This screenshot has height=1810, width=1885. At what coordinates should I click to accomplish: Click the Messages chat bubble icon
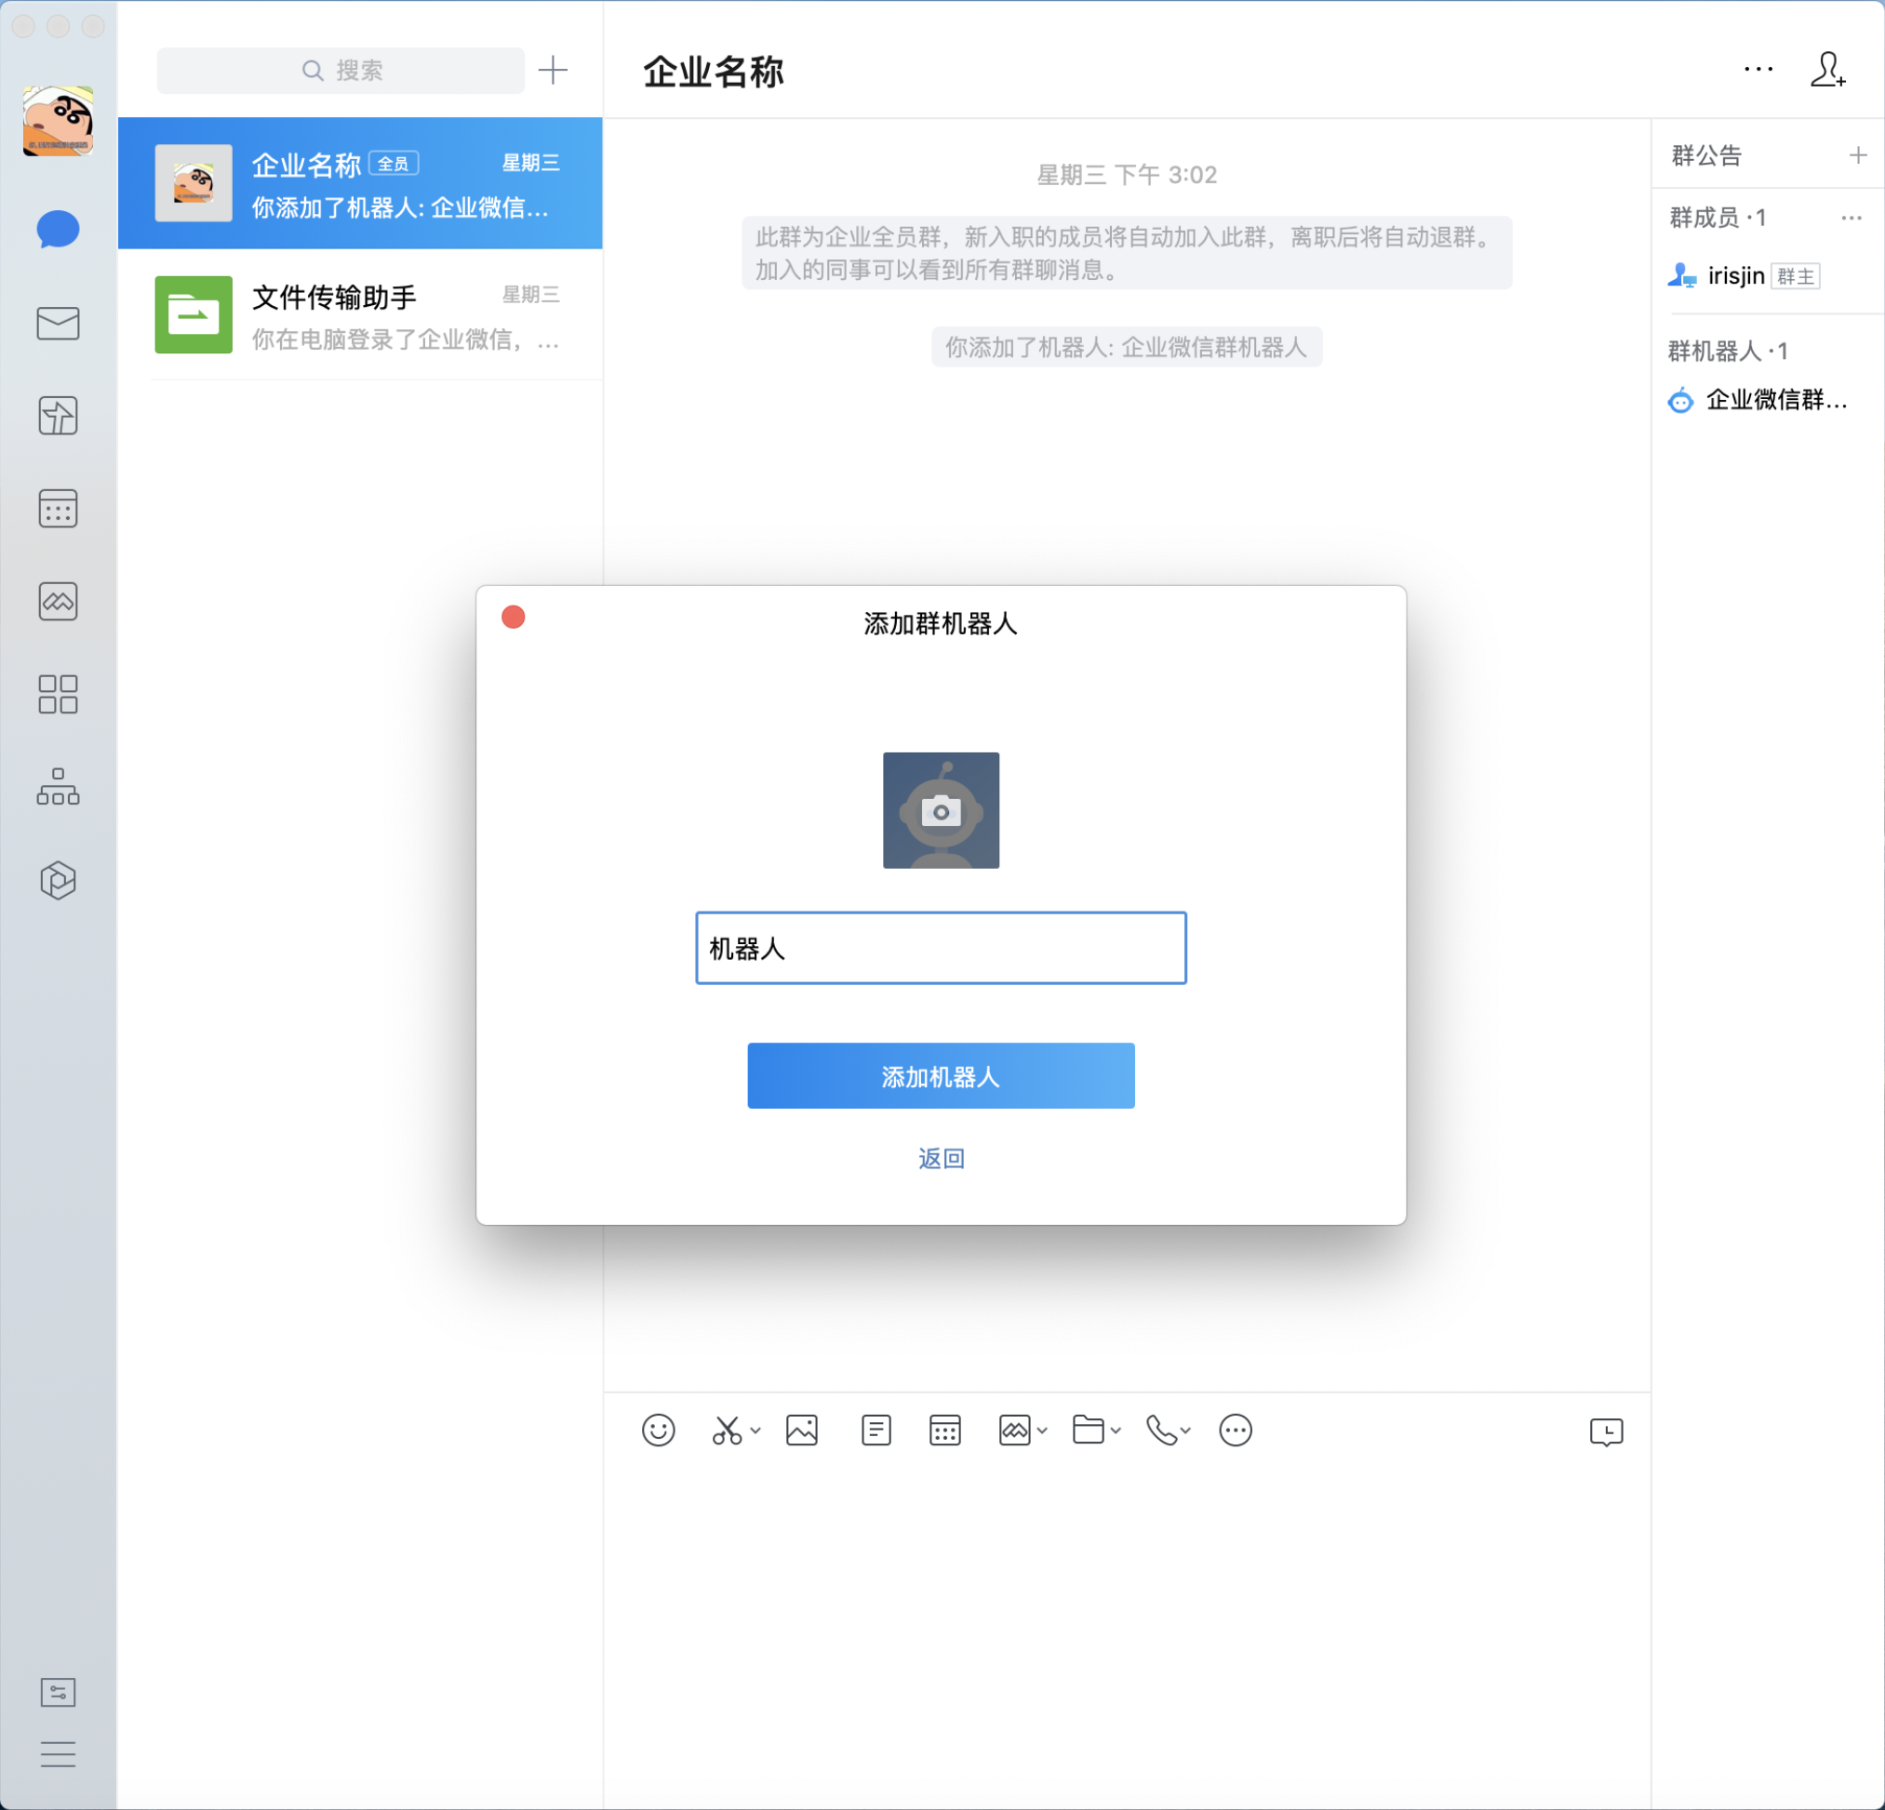click(58, 230)
